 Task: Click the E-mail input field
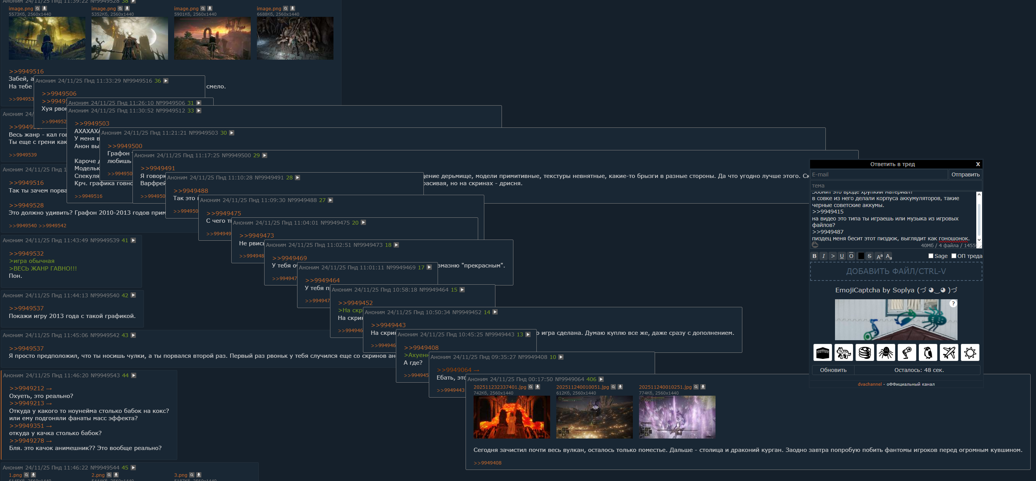879,174
